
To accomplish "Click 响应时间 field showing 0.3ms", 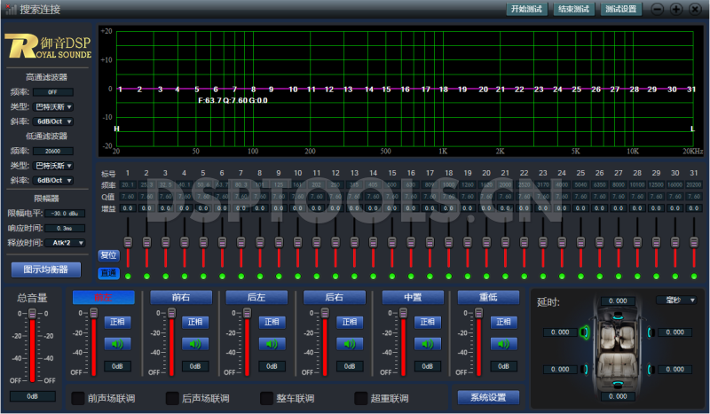I will click(65, 228).
